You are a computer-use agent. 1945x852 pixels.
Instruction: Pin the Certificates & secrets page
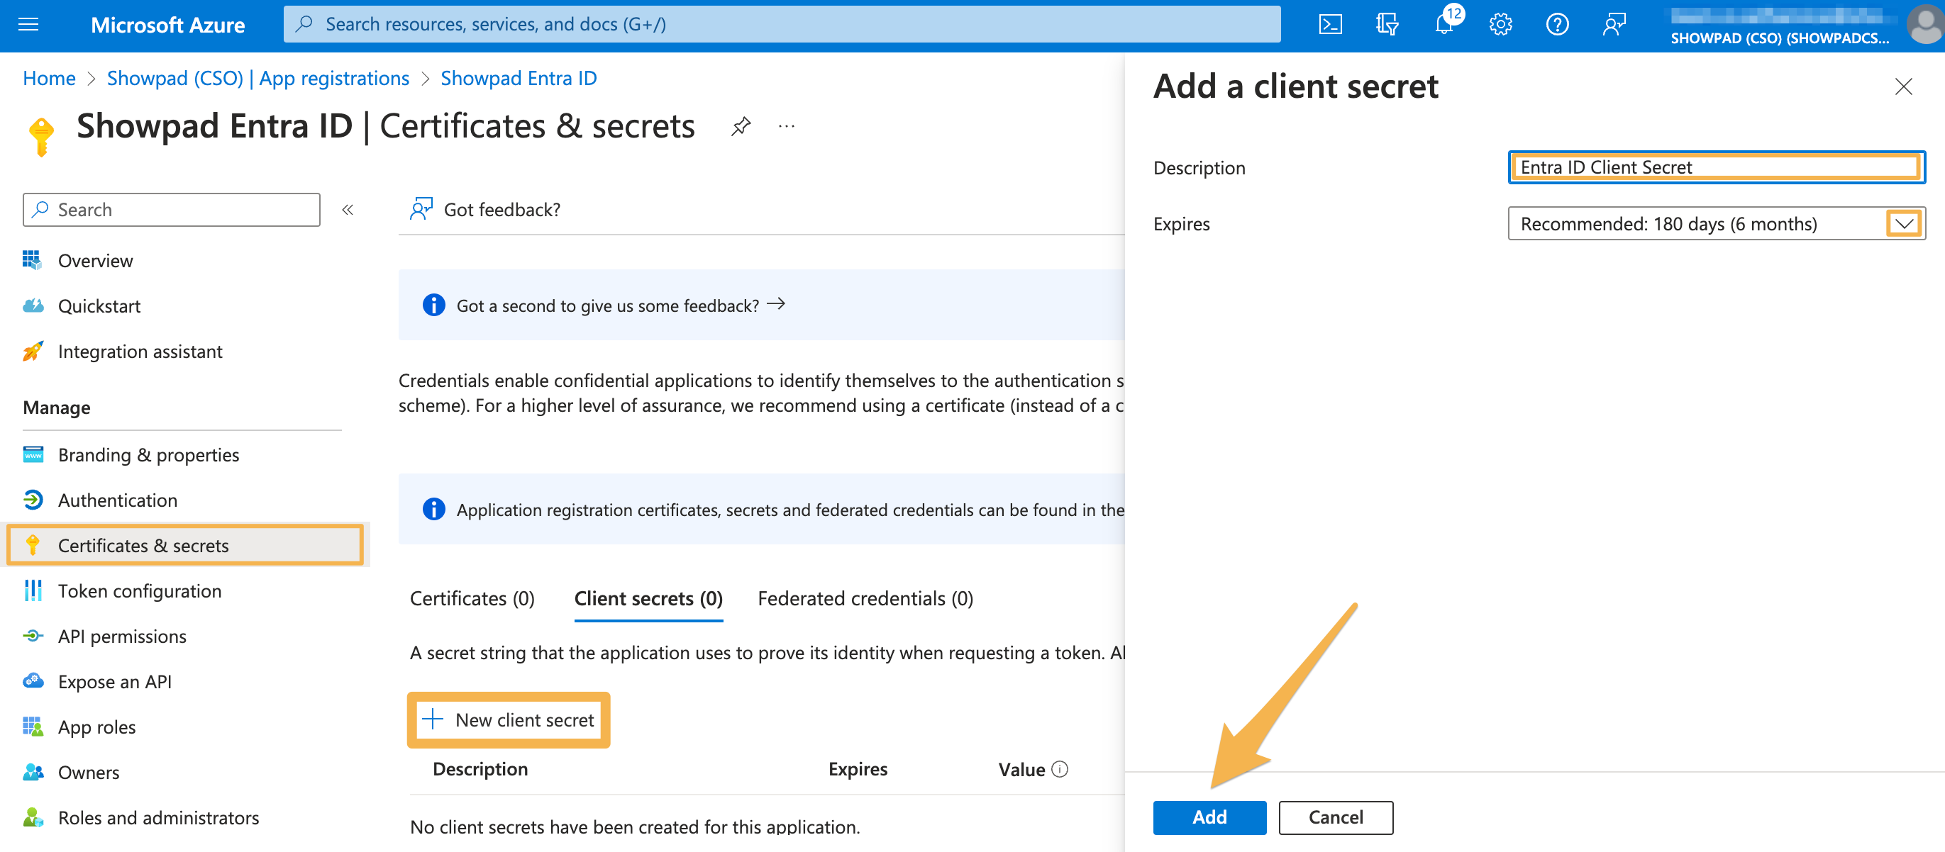pos(741,126)
